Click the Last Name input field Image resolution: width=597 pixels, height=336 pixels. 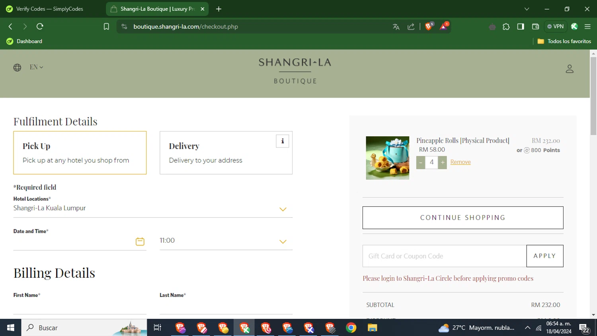pos(226,307)
